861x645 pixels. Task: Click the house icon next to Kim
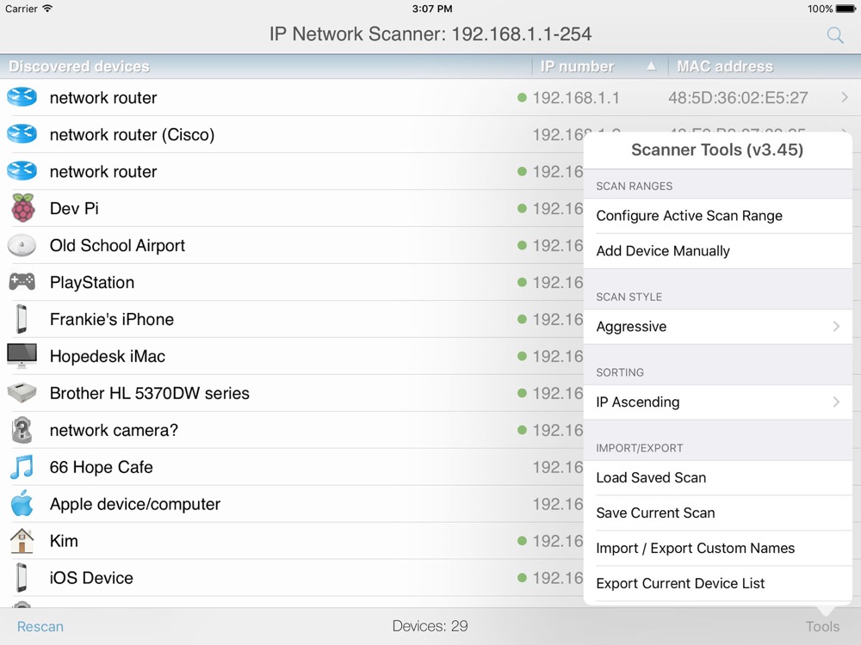click(x=22, y=541)
